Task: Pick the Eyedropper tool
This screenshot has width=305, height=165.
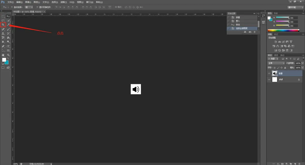Action: [9, 25]
